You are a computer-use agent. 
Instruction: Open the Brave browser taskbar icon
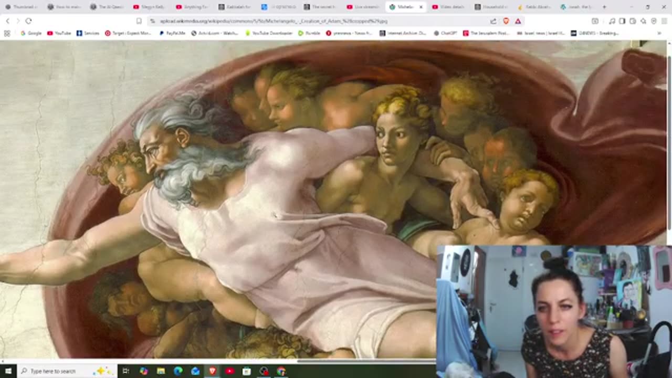coord(213,371)
